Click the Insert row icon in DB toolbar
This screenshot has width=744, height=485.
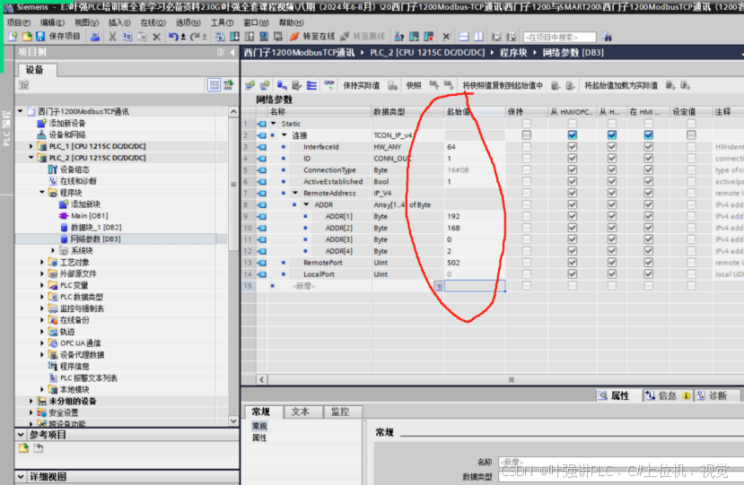(250, 85)
